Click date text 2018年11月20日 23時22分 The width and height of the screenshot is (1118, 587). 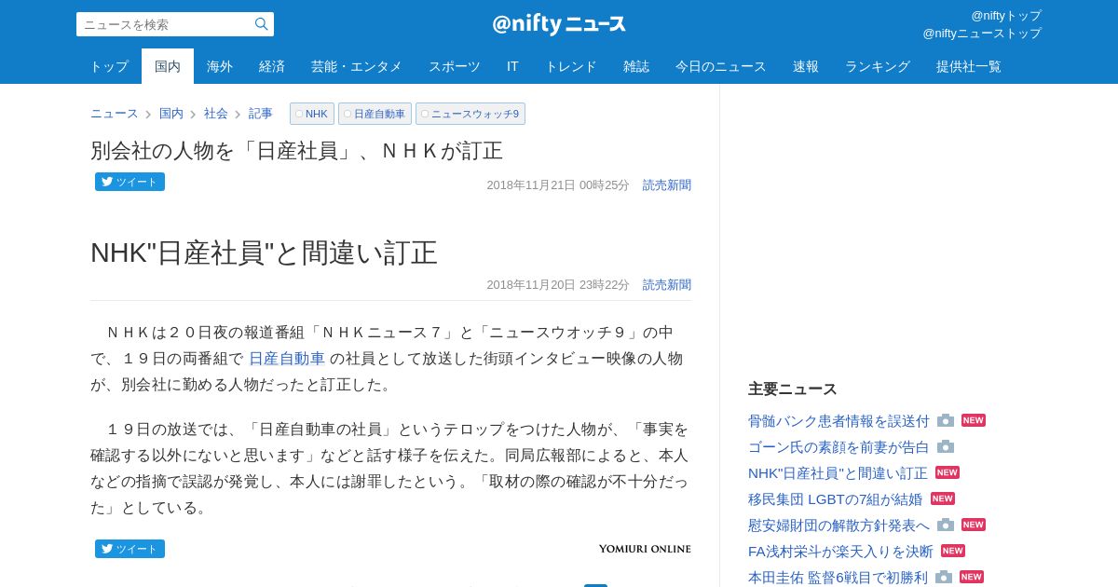[558, 285]
